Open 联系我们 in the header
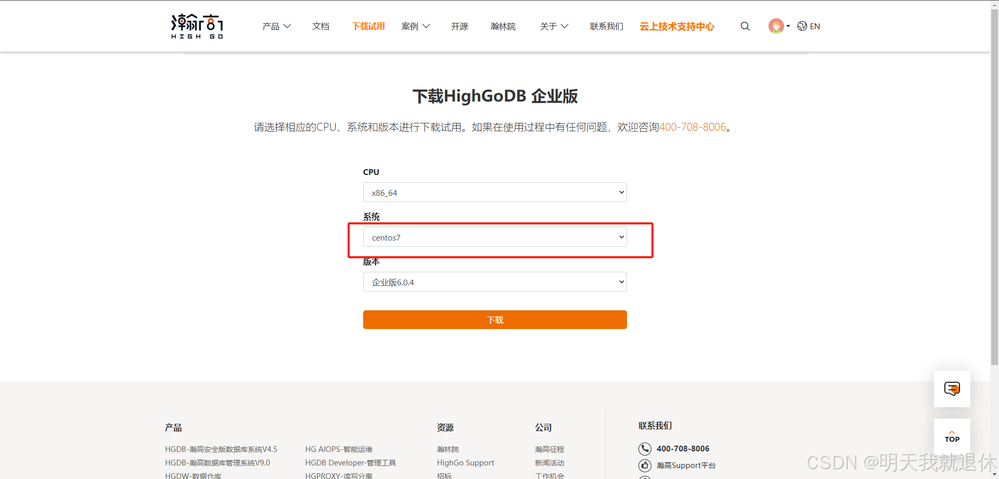This screenshot has height=479, width=999. [x=607, y=26]
